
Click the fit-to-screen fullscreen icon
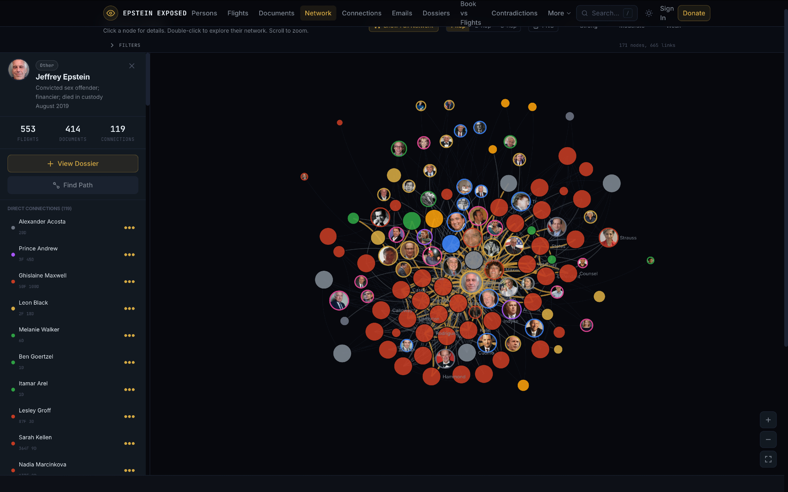(x=768, y=459)
